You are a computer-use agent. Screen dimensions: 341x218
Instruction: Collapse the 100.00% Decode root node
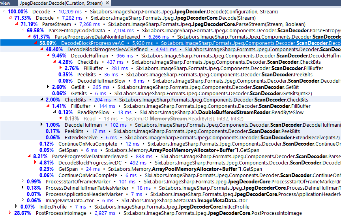point(4,11)
